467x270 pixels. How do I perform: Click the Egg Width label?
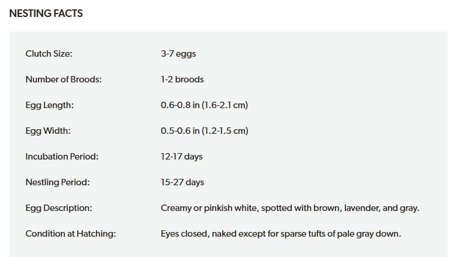48,131
